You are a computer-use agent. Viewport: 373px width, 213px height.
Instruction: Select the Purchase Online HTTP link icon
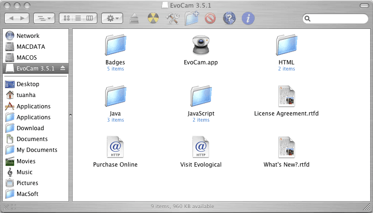pos(115,147)
